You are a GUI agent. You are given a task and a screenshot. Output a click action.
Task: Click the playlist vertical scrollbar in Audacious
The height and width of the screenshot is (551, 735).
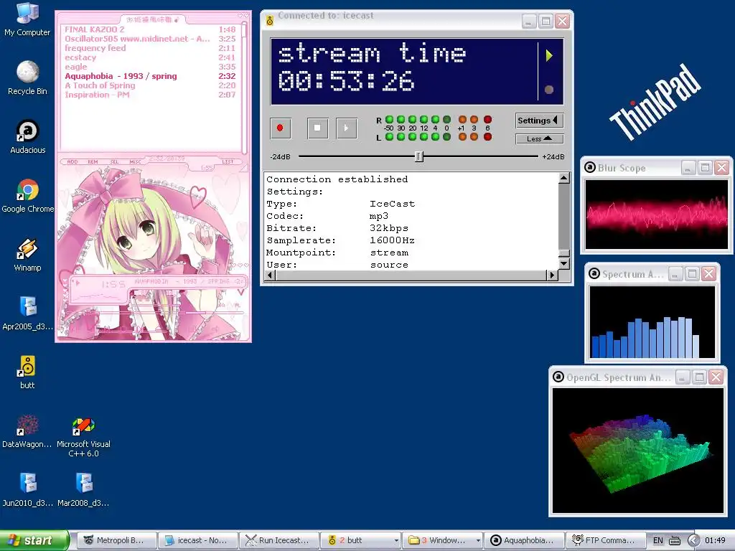(x=244, y=87)
